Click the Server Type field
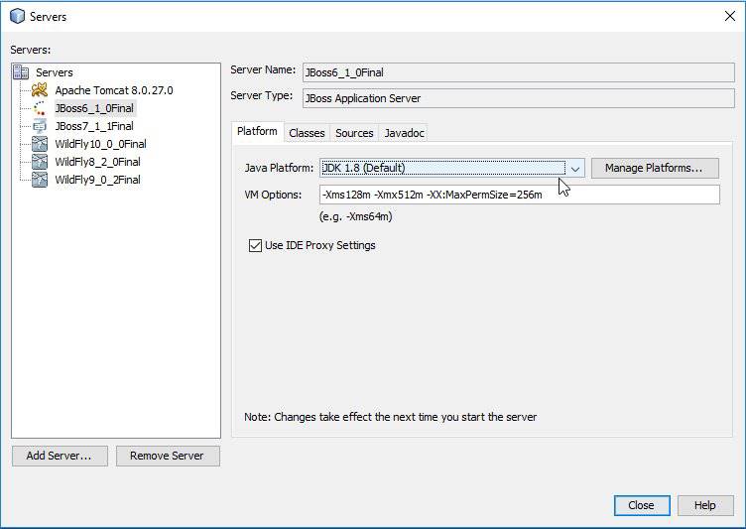 tap(519, 98)
